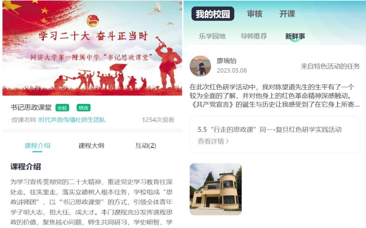This screenshot has width=366, height=228.
Task: Switch to the 开课 tab
Action: point(287,14)
